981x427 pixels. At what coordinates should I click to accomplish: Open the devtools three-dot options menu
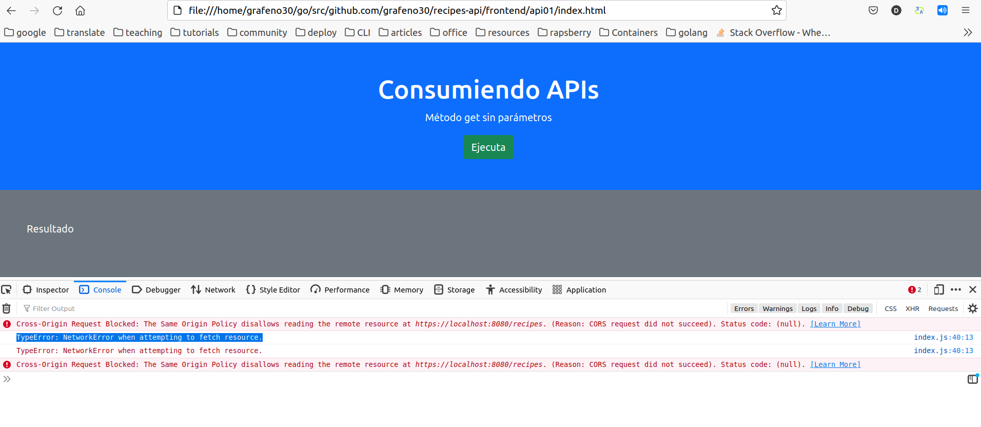click(956, 290)
